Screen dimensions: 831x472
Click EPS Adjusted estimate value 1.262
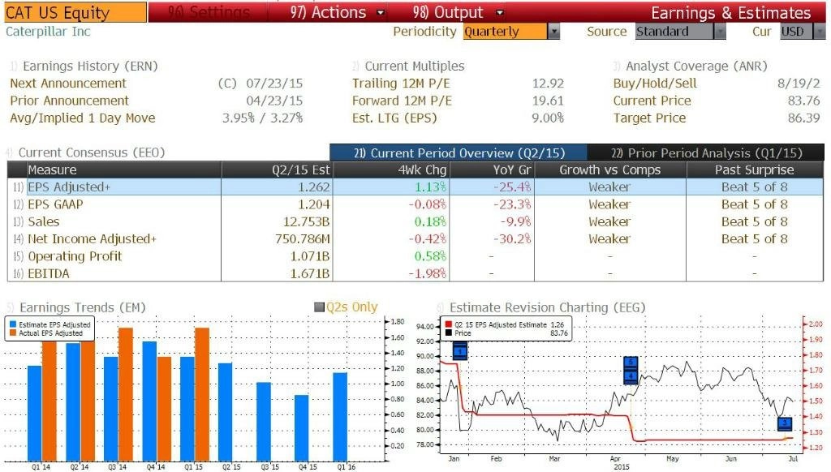pos(314,187)
